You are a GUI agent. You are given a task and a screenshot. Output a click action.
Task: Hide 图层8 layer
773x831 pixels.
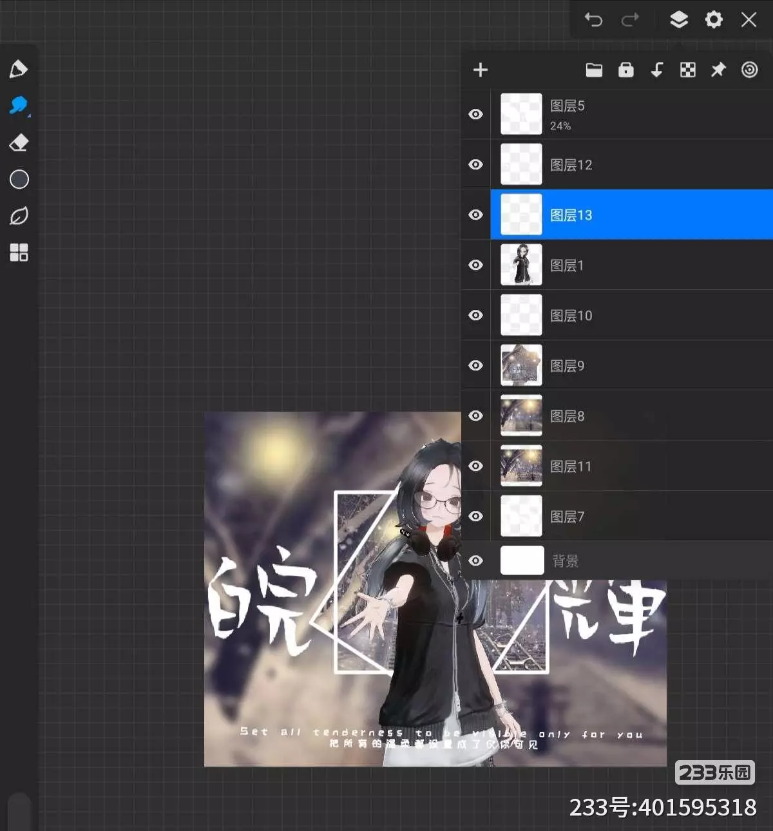click(x=475, y=415)
